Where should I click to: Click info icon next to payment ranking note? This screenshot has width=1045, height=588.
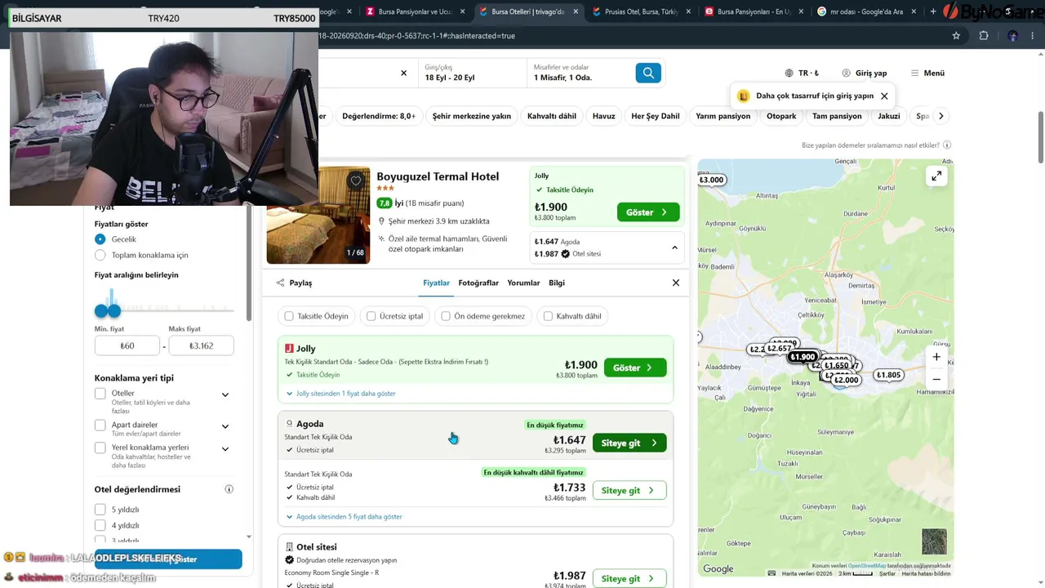tap(947, 145)
